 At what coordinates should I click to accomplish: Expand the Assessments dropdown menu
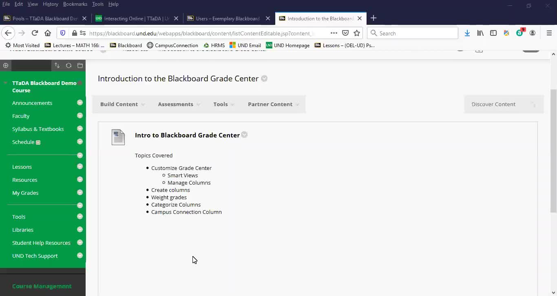179,104
